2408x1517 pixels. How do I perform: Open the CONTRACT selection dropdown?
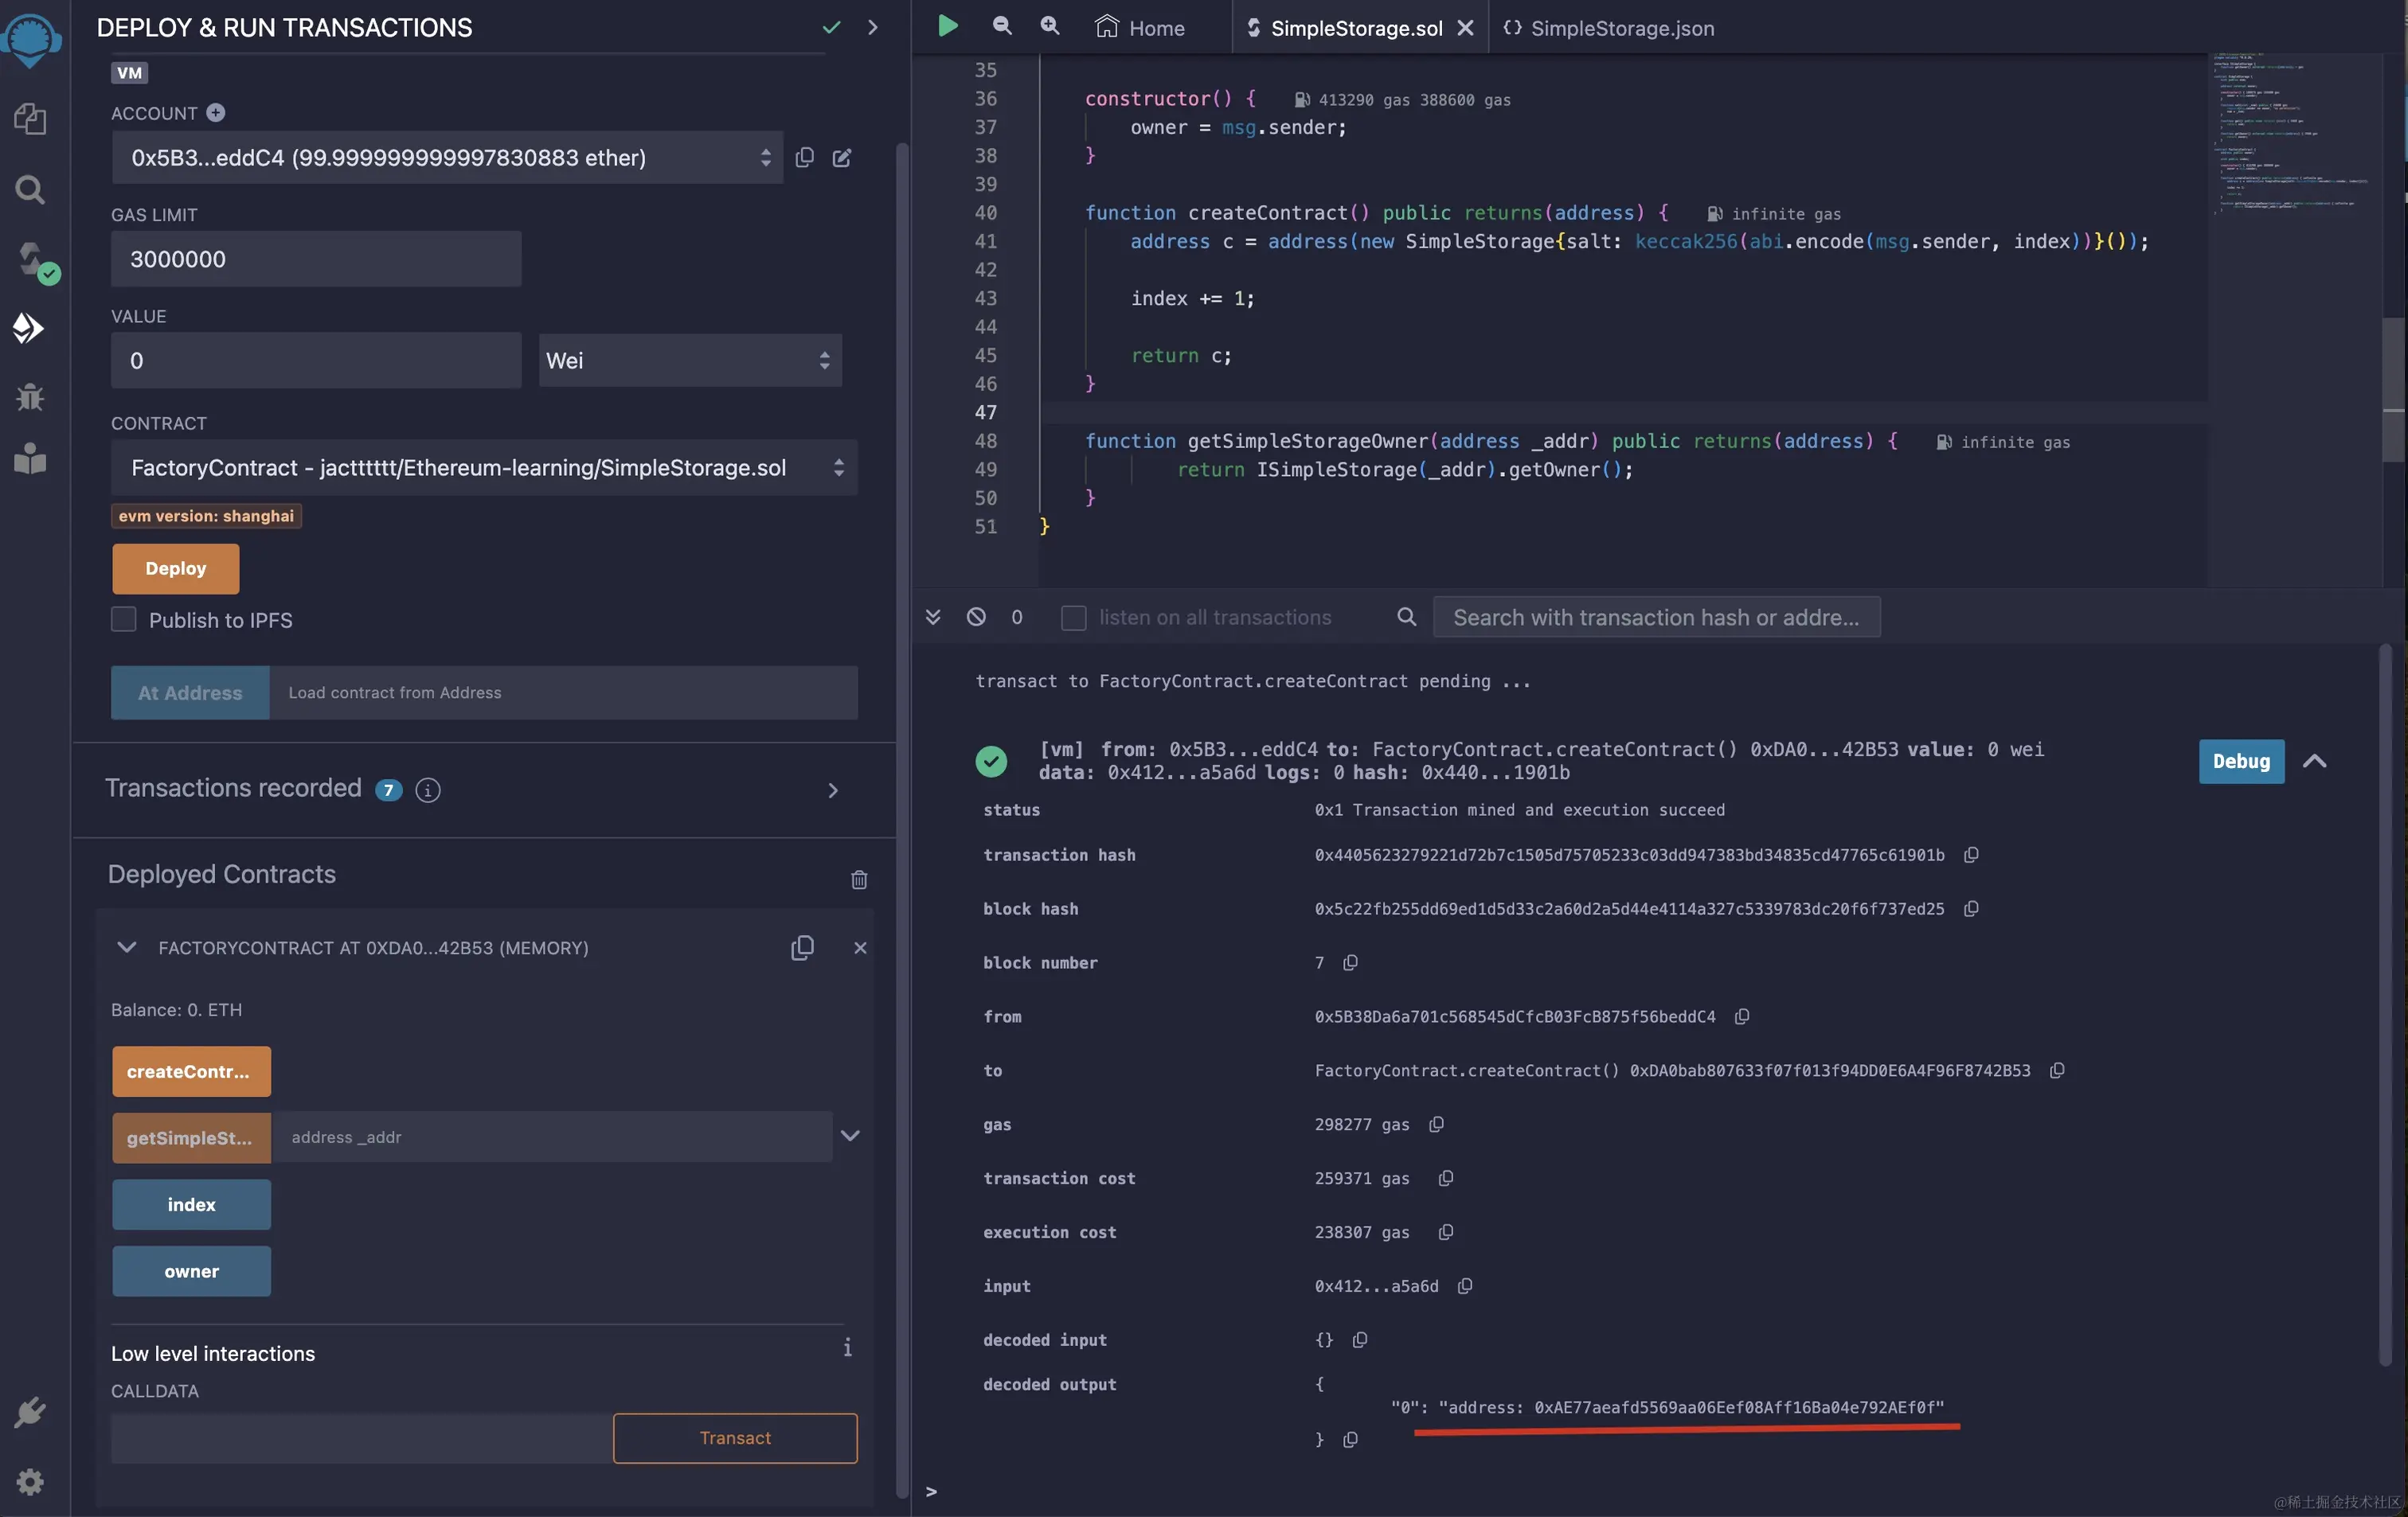(484, 468)
